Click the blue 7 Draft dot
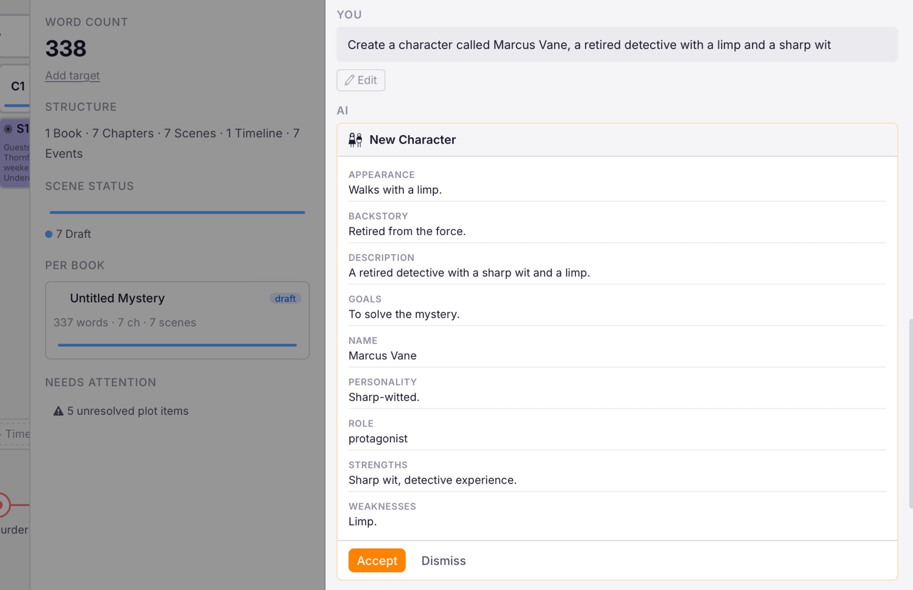Viewport: 913px width, 590px height. click(x=49, y=234)
